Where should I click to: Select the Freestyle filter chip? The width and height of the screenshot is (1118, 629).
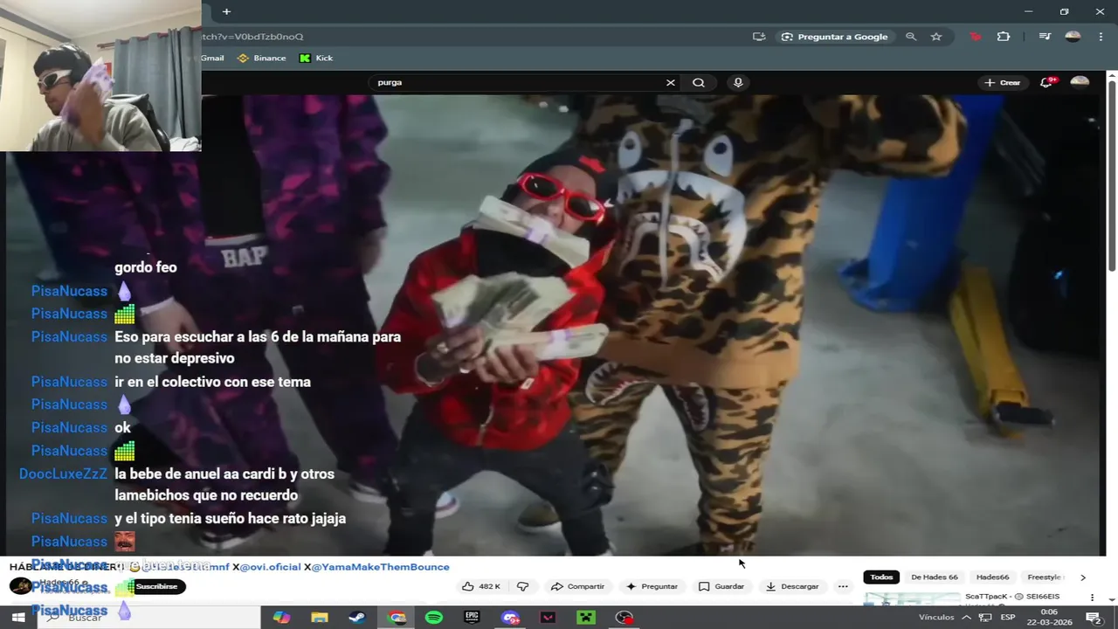1045,577
